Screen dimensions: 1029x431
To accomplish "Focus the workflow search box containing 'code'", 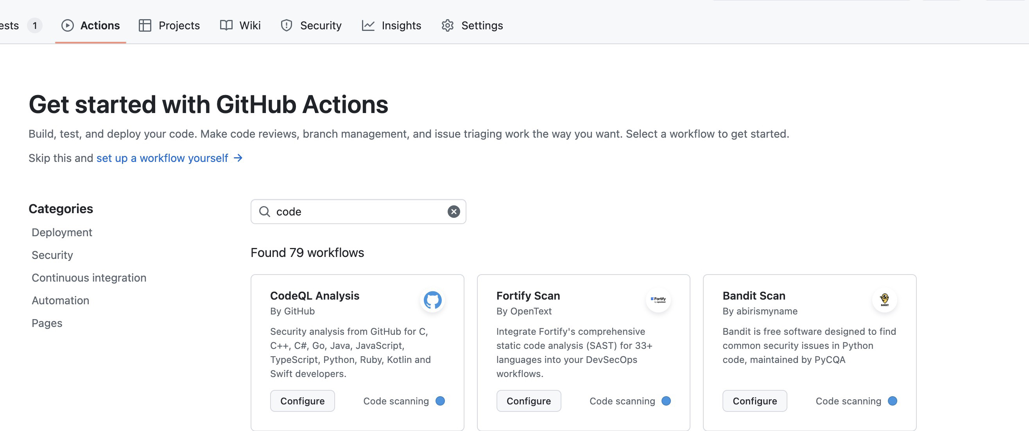I will click(358, 211).
